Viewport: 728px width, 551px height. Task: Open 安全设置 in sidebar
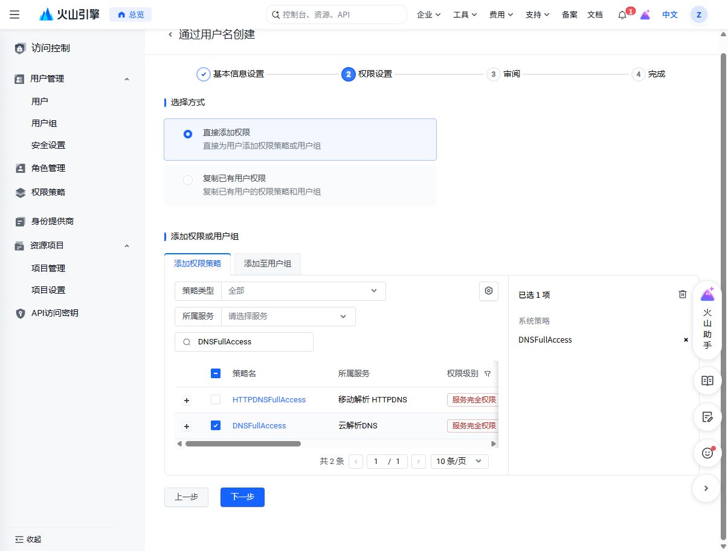pos(48,145)
